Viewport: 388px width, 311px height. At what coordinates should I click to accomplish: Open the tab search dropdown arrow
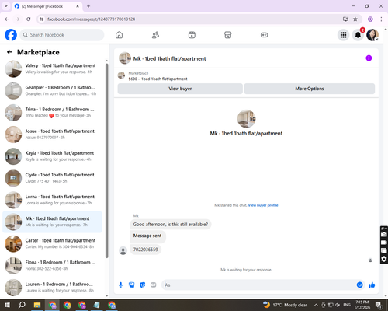pos(6,6)
